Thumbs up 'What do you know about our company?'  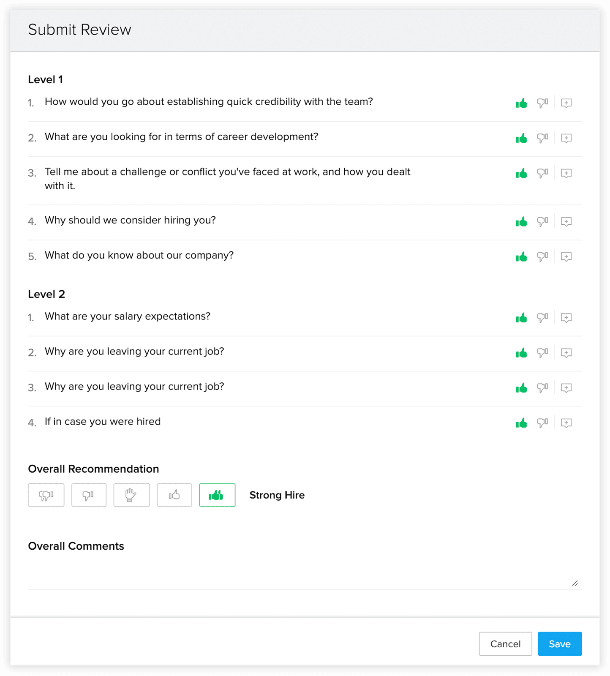coord(521,257)
